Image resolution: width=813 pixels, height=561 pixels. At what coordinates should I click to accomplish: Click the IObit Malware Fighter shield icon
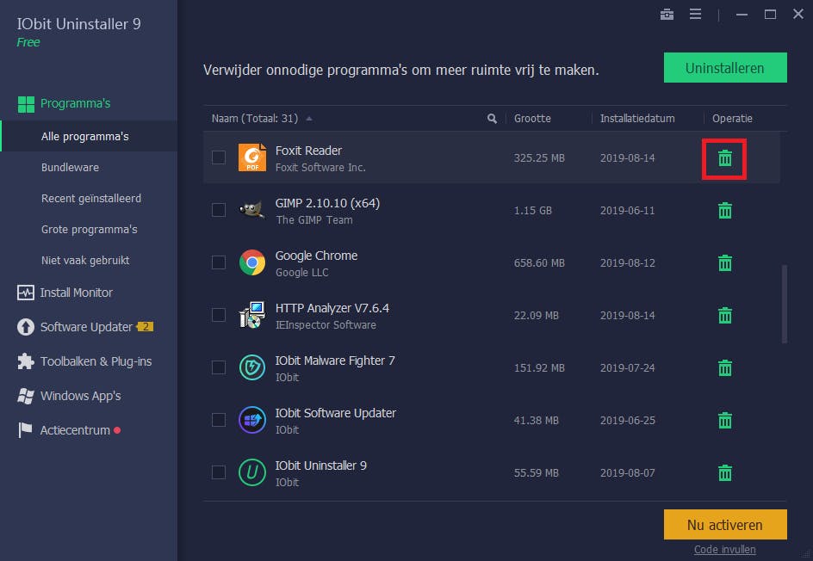[x=252, y=367]
